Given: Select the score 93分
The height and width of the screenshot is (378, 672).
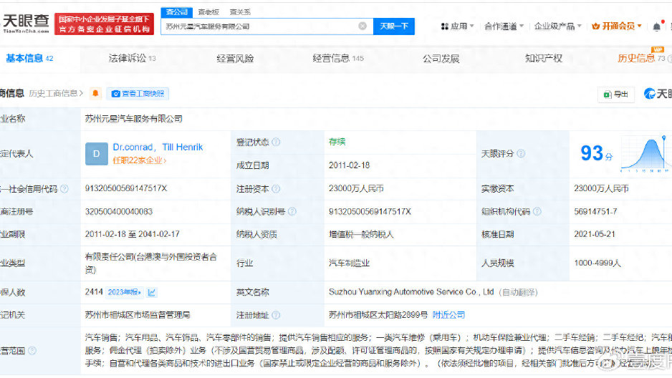Looking at the screenshot, I should [x=597, y=153].
